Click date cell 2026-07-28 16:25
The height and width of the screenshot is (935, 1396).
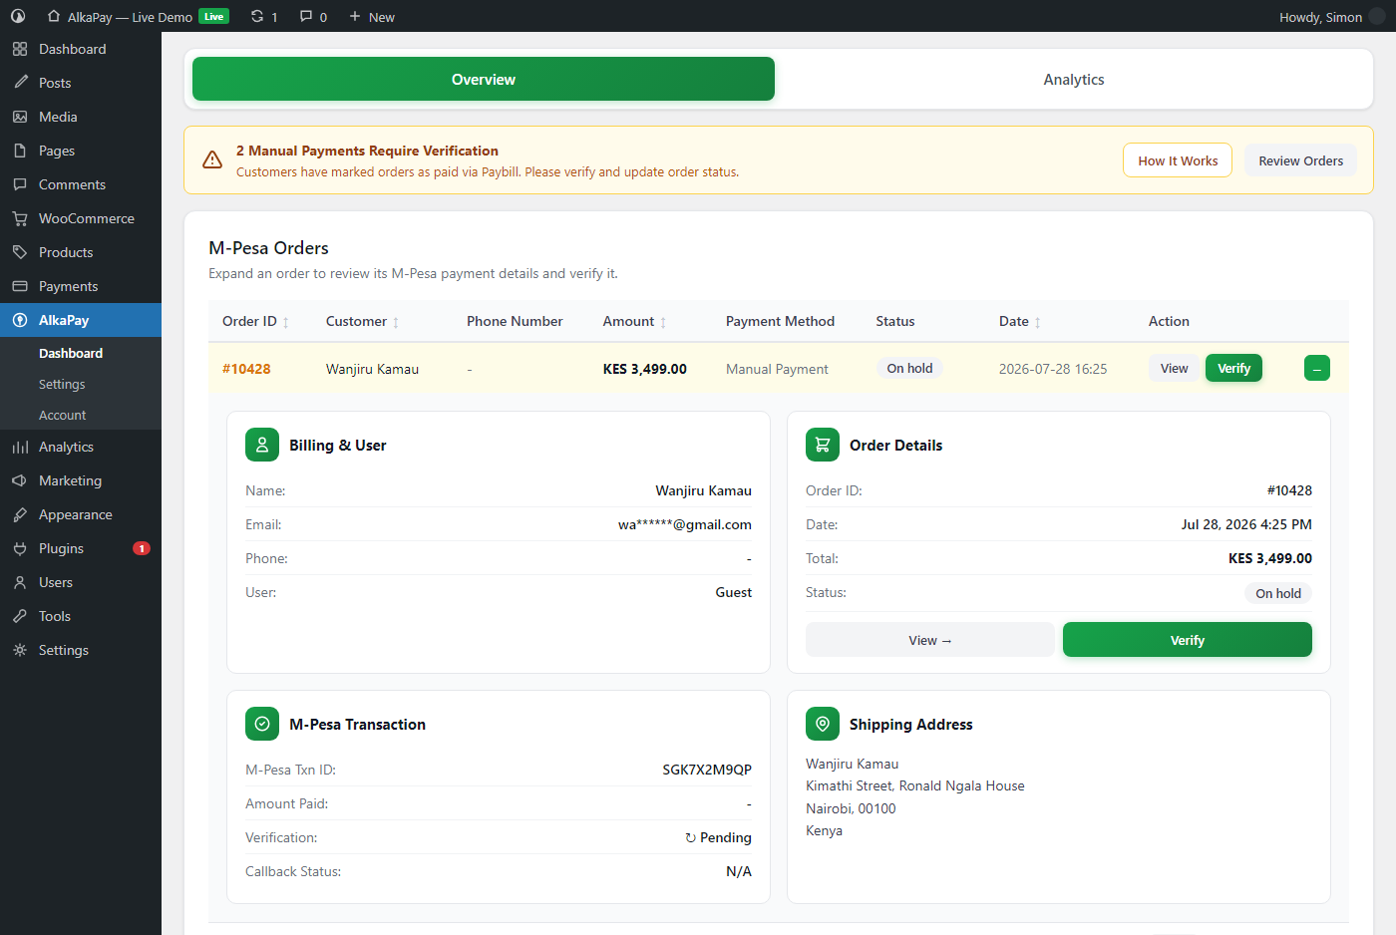(x=1053, y=369)
